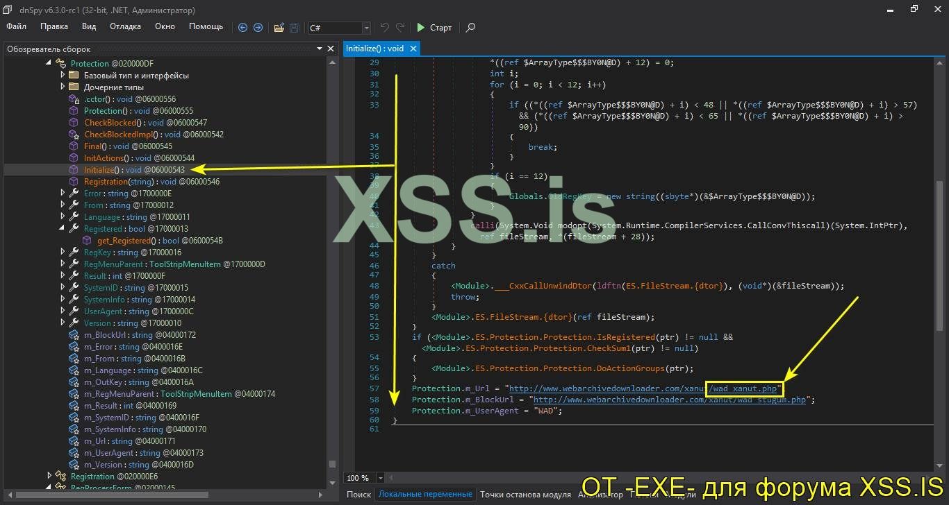The height and width of the screenshot is (505, 949).
Task: Open the Файл menu
Action: (x=17, y=26)
